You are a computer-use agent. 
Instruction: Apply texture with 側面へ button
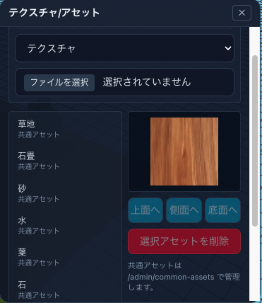pos(184,210)
